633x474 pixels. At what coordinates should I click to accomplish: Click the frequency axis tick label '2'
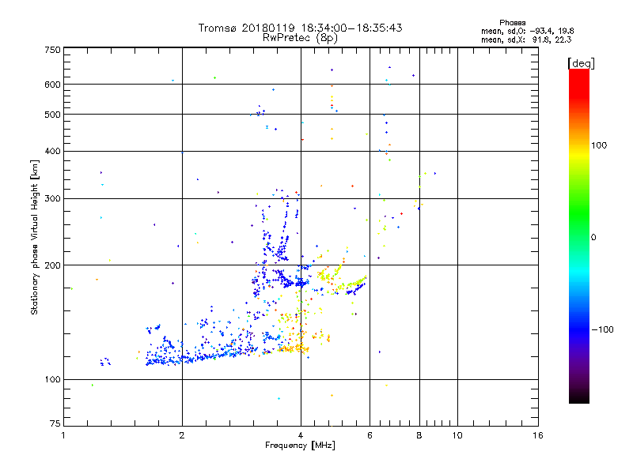(x=182, y=435)
